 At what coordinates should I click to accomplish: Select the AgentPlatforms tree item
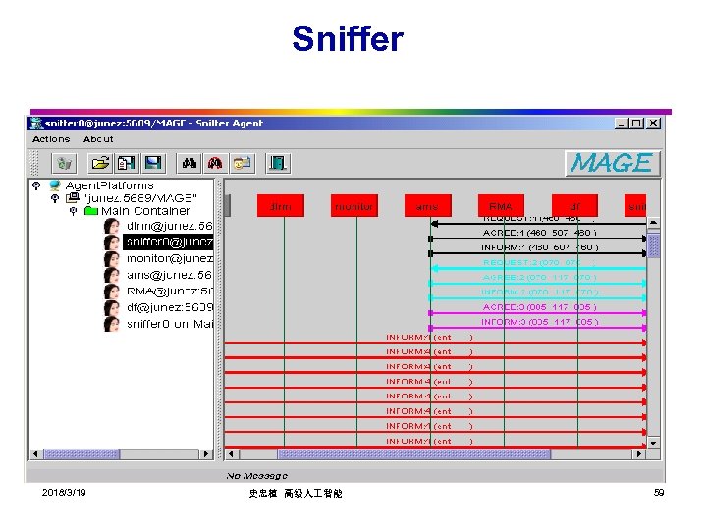point(110,185)
